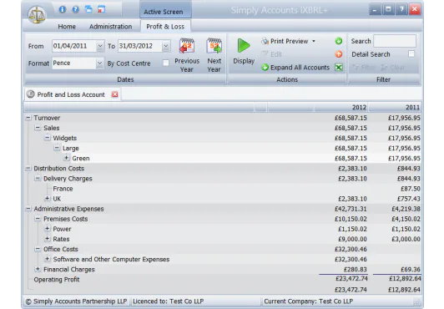The height and width of the screenshot is (309, 444).
Task: Click the £69.36 Financial Charges value
Action: point(411,270)
